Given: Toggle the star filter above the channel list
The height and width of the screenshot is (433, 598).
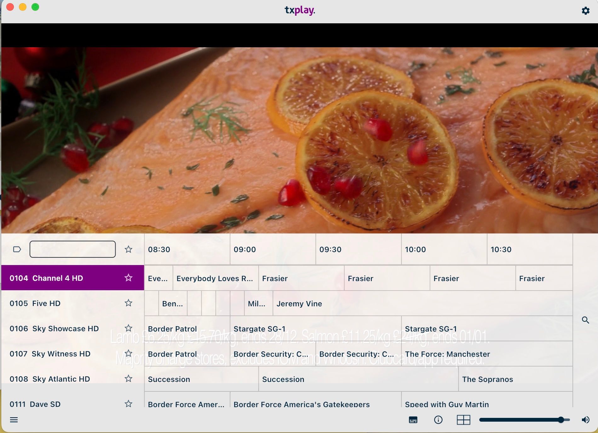Looking at the screenshot, I should [x=128, y=249].
